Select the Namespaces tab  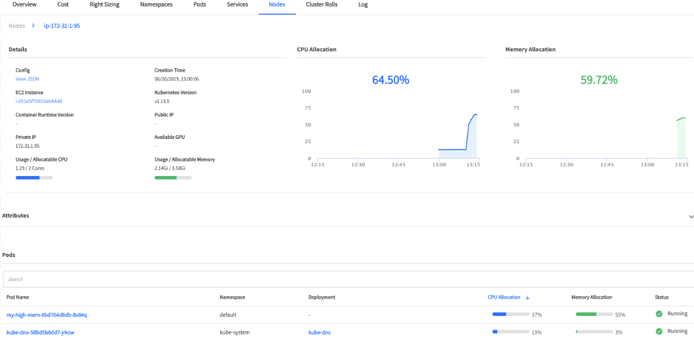tap(156, 4)
